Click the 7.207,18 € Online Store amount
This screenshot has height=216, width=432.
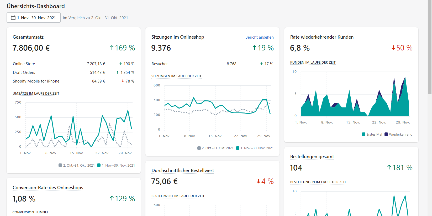(x=96, y=64)
